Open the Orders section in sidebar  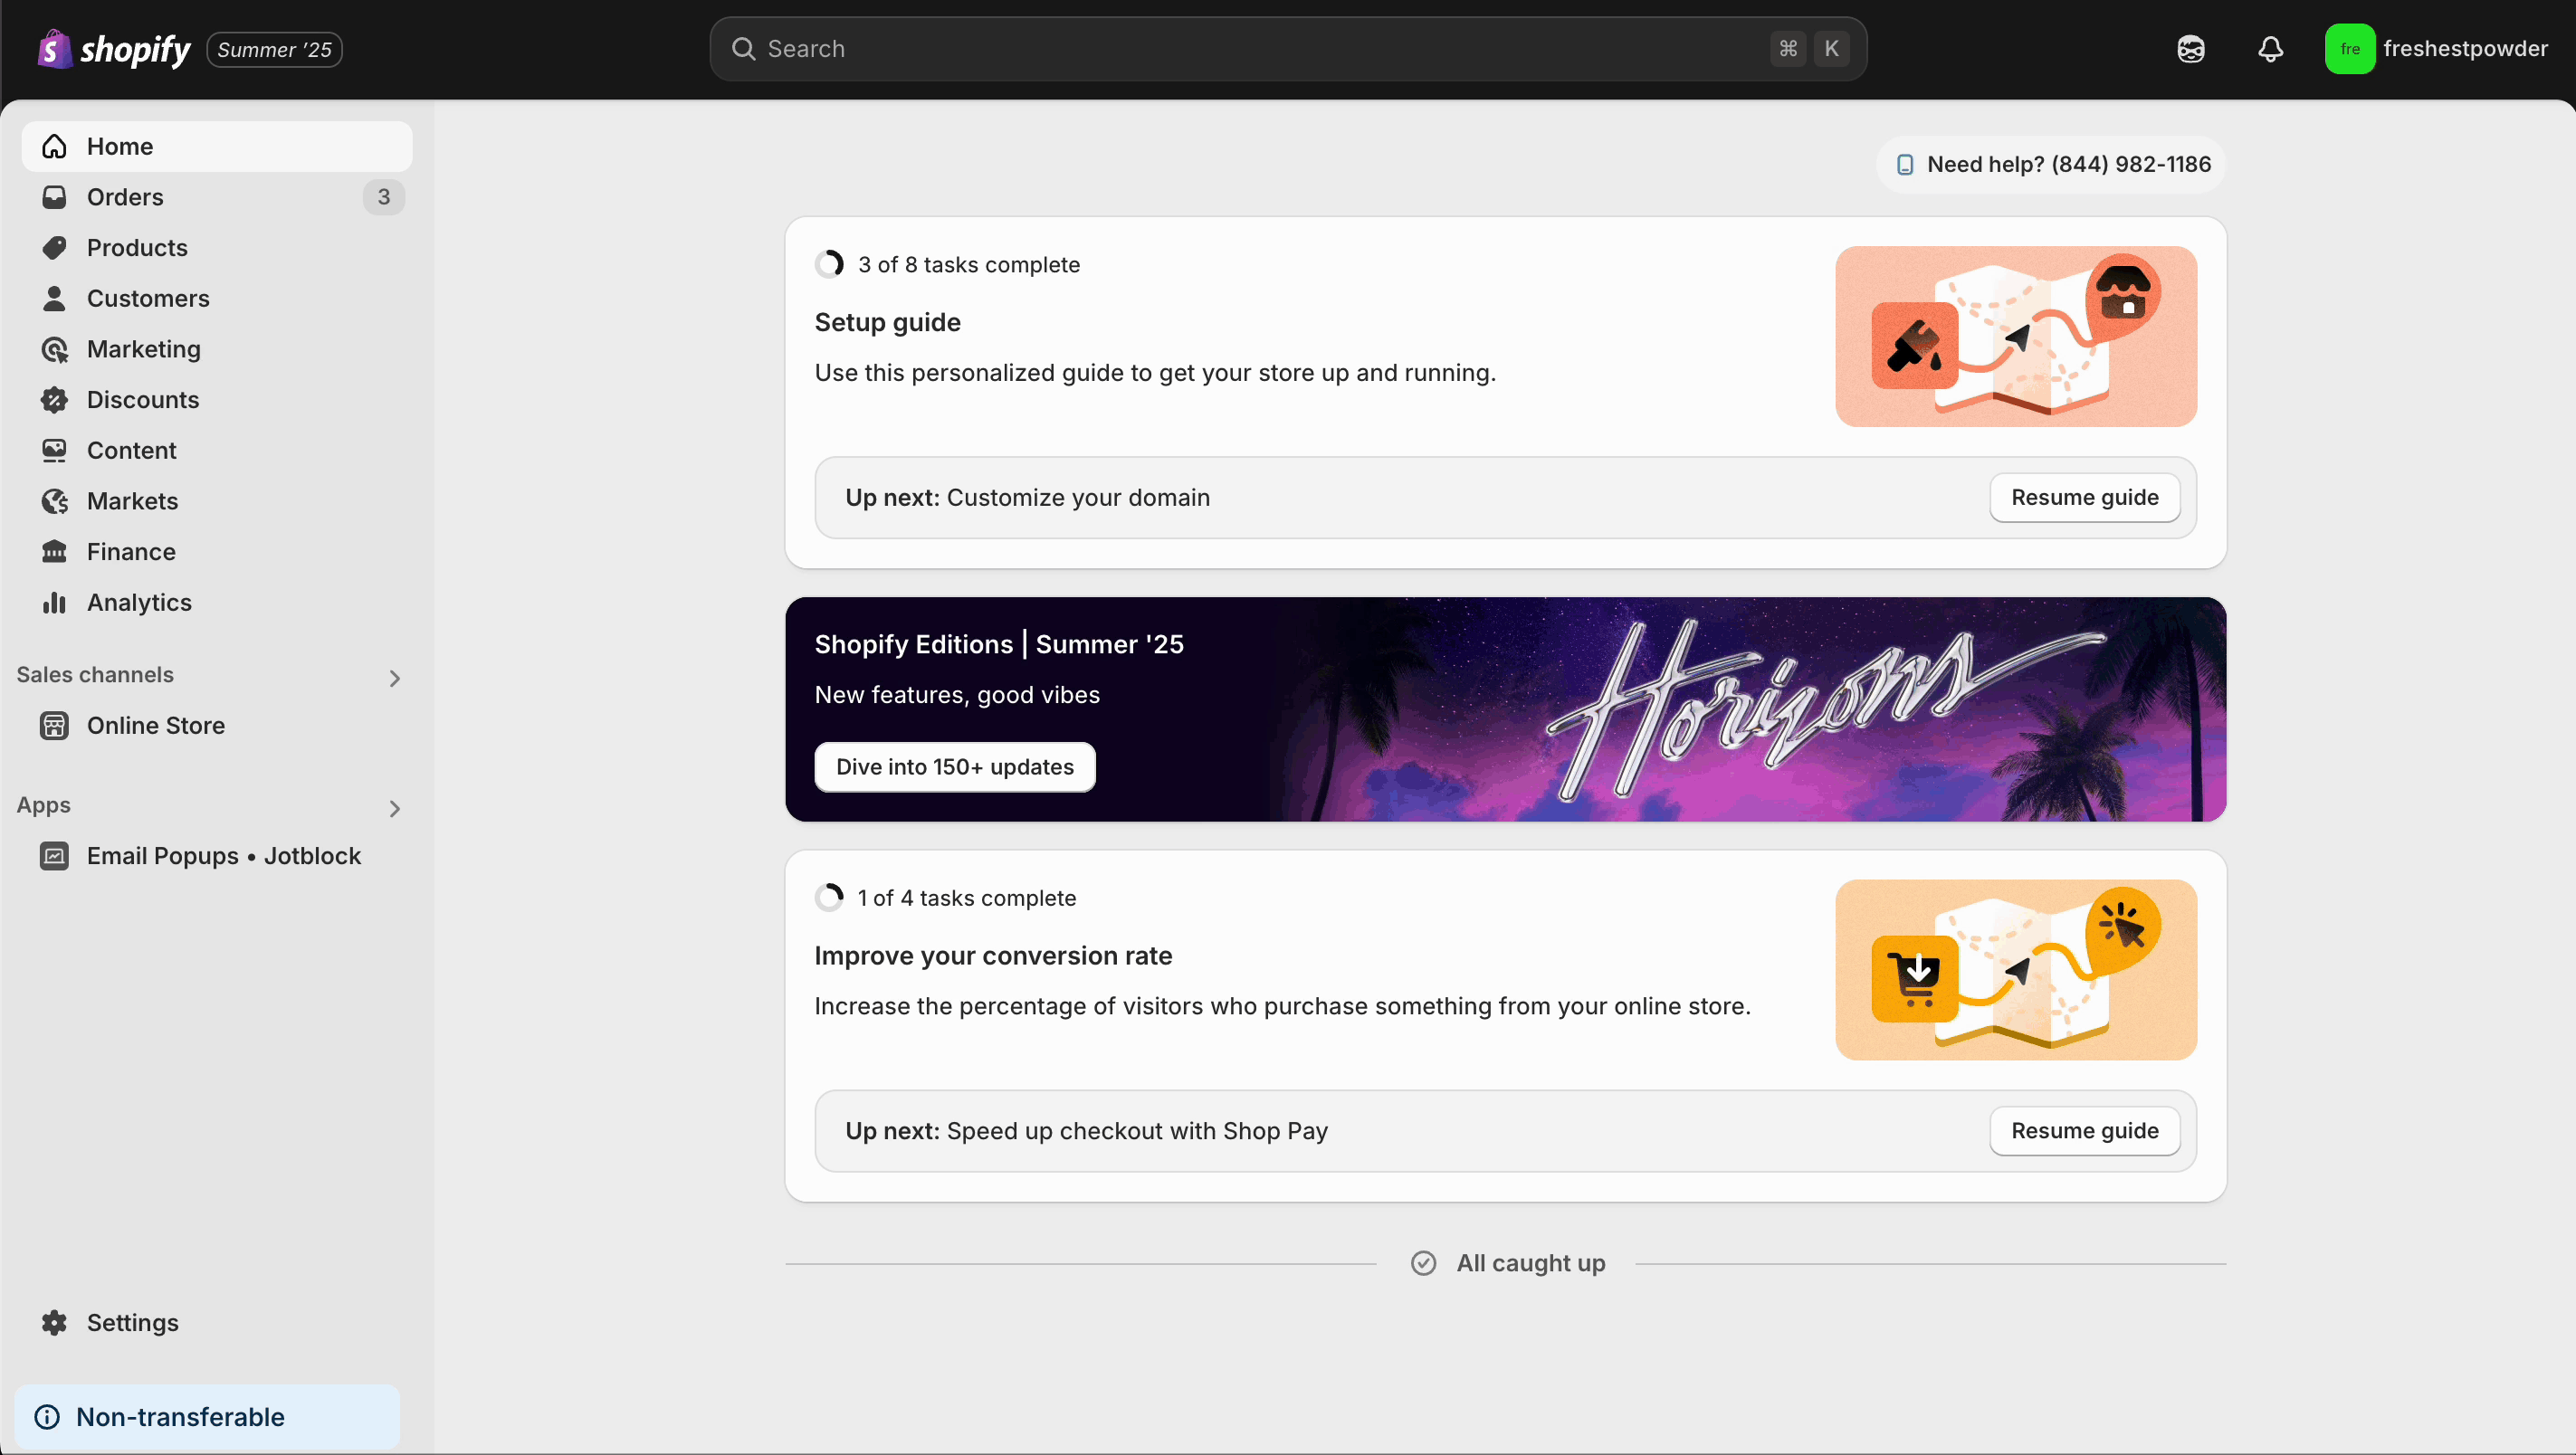[124, 197]
